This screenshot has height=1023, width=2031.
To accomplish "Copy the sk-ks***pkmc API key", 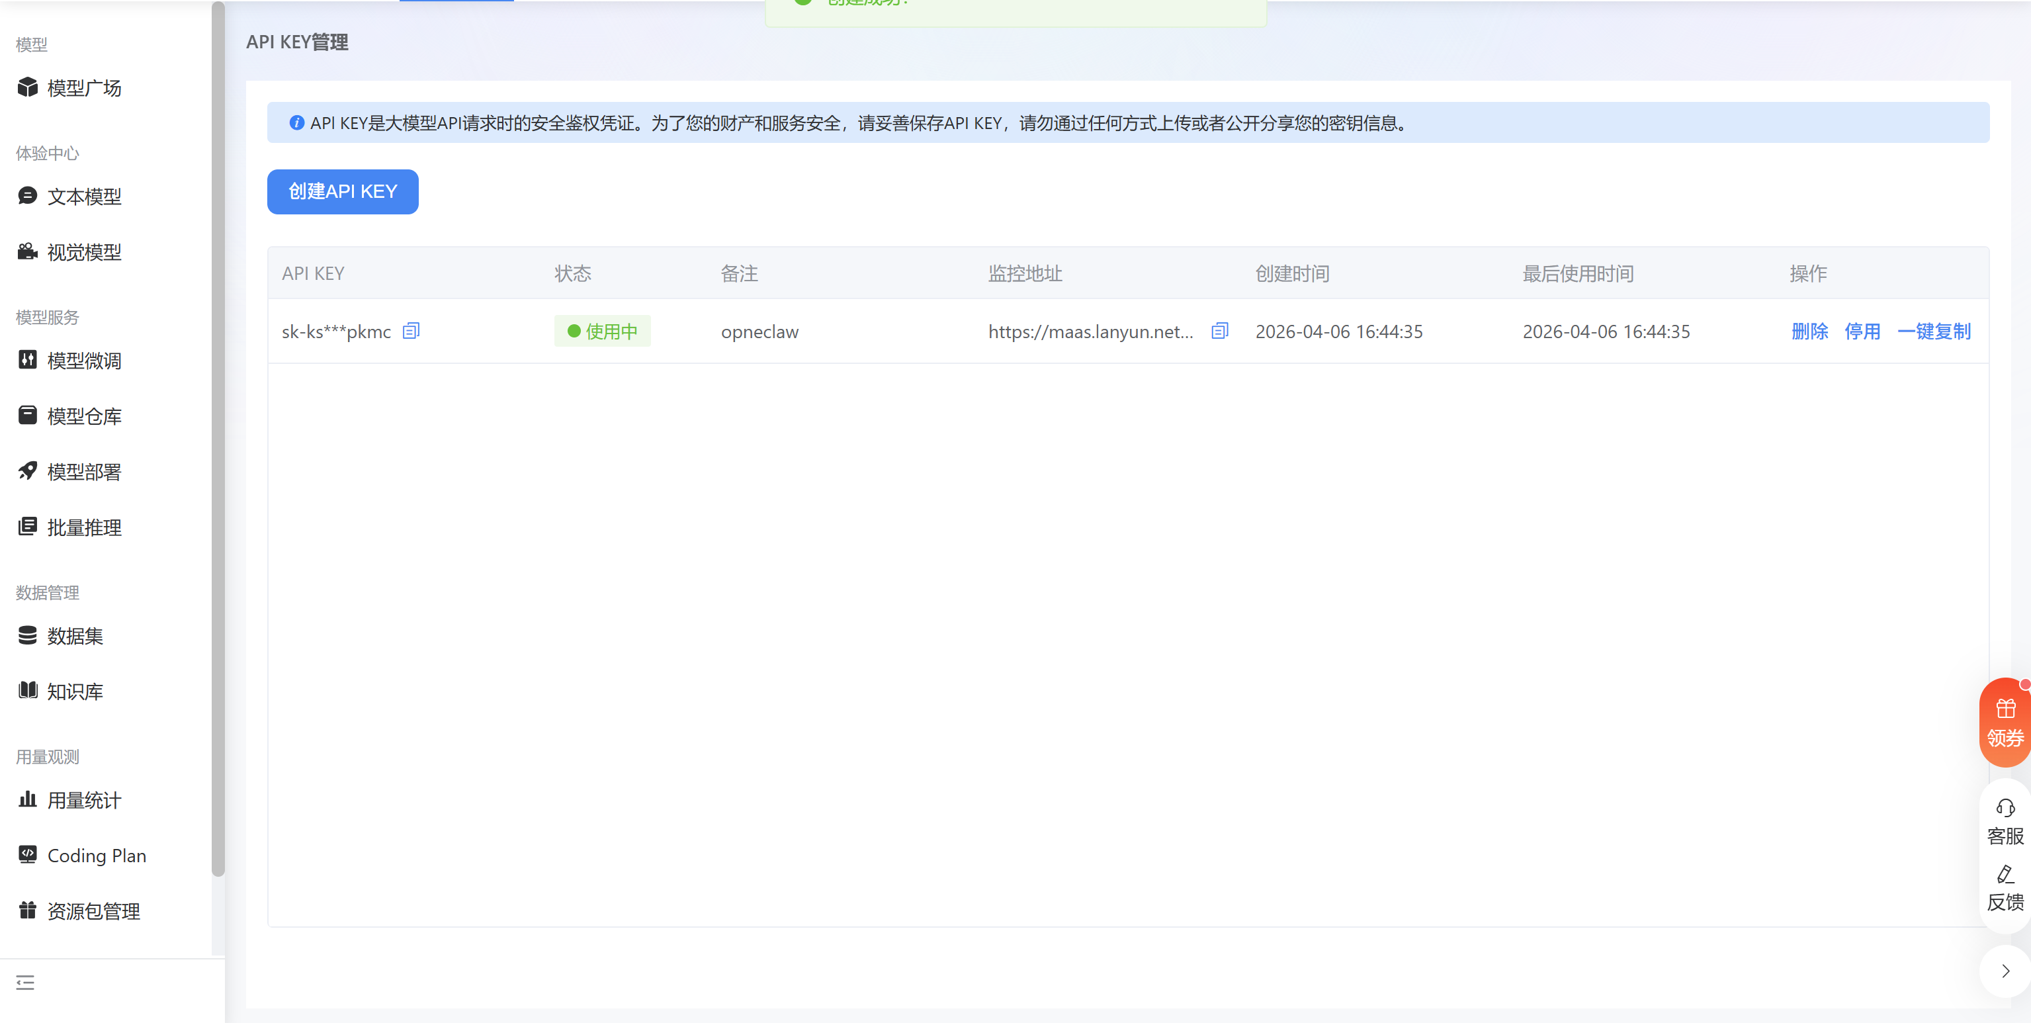I will [411, 332].
